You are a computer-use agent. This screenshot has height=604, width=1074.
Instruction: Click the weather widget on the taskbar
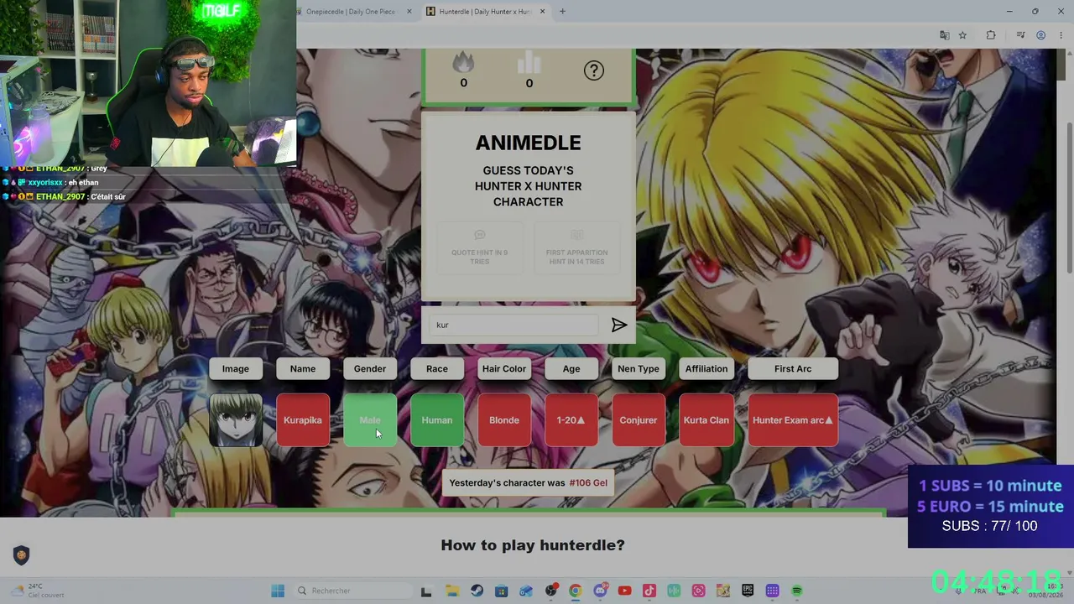[x=38, y=591]
